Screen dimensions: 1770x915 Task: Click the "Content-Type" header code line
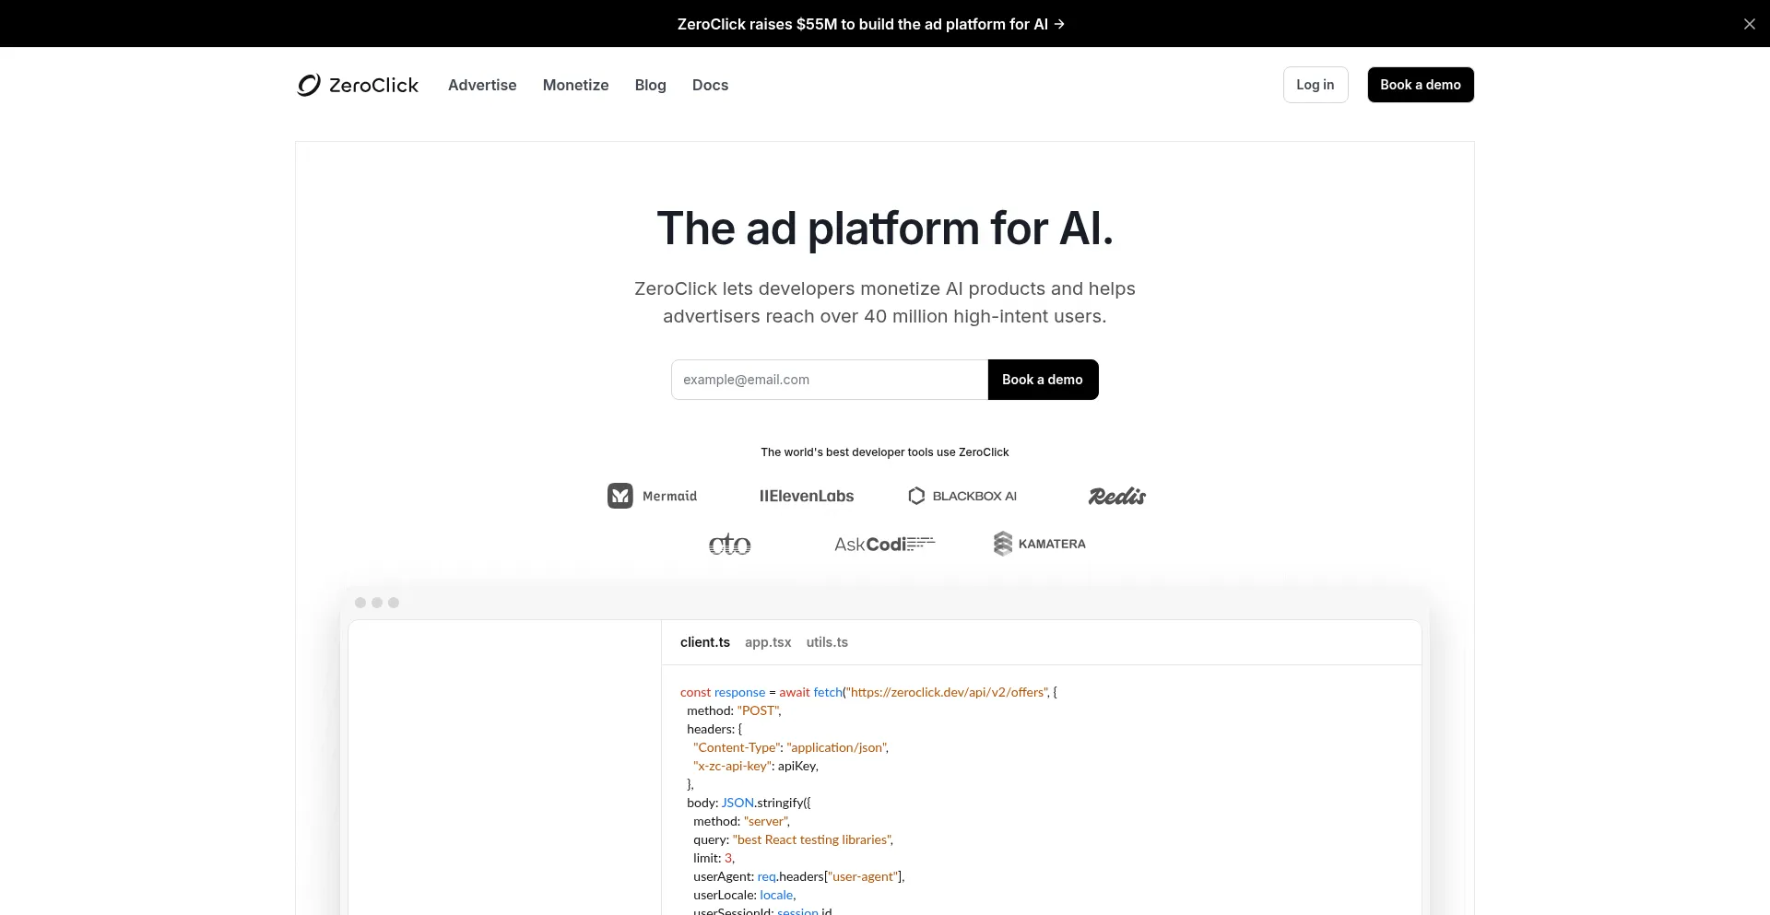coord(791,747)
